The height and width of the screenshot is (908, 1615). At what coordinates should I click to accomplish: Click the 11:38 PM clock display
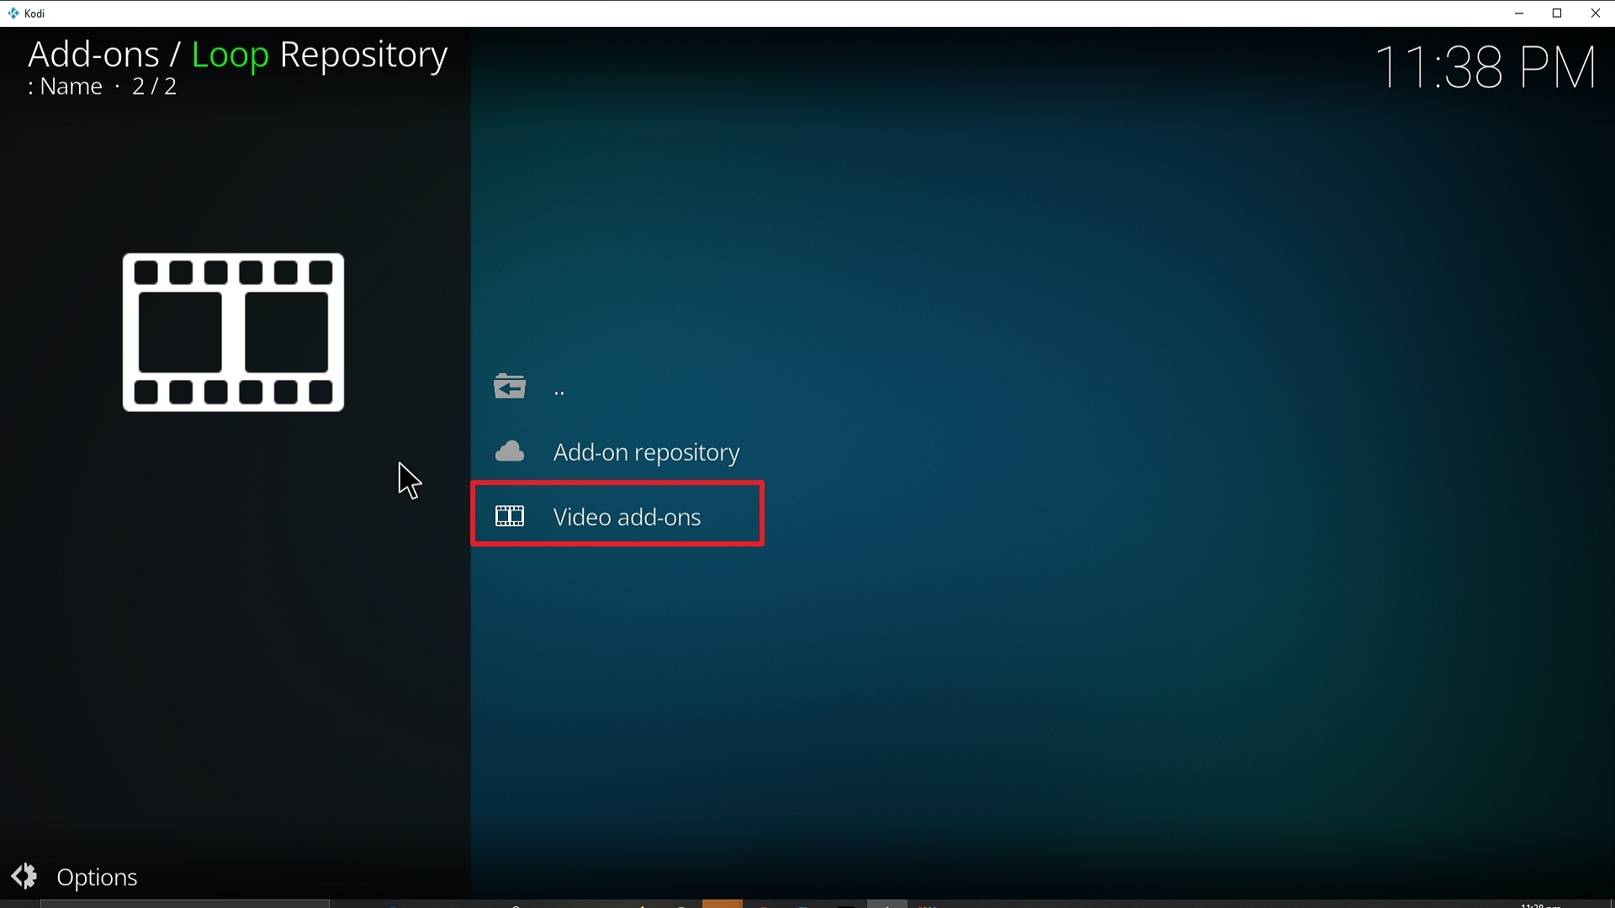[x=1485, y=67]
